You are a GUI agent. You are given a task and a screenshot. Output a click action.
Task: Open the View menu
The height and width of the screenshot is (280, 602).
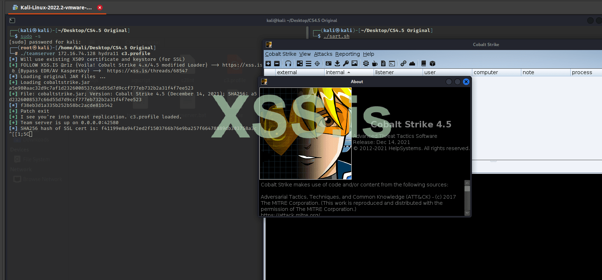305,54
